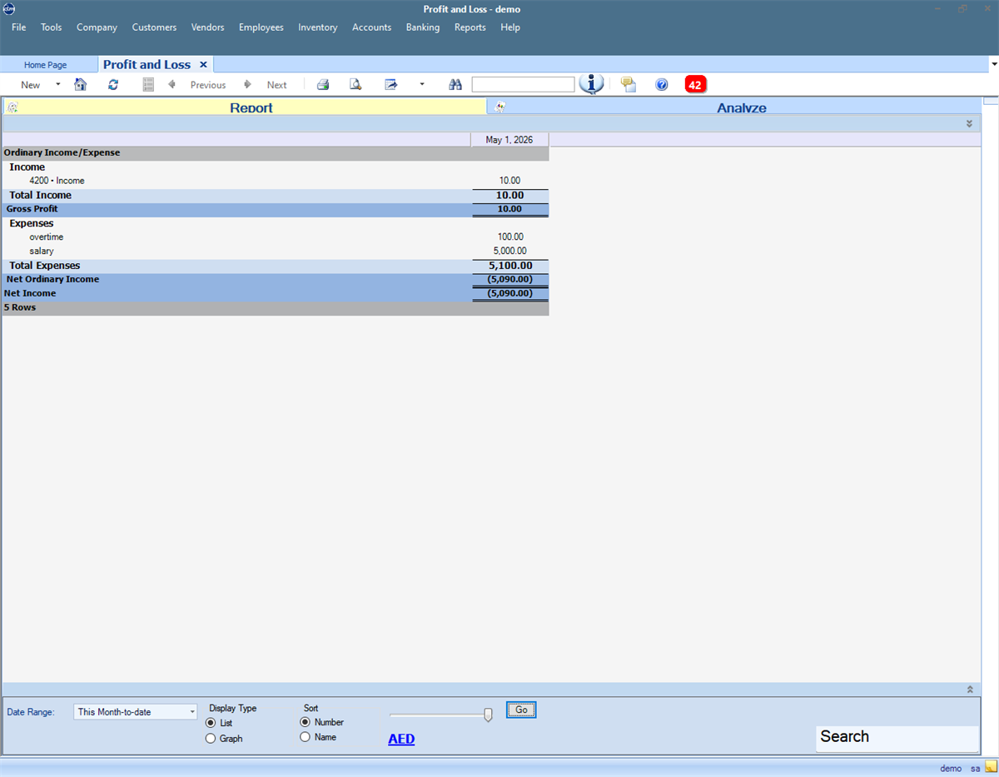Image resolution: width=999 pixels, height=777 pixels.
Task: Click the Home icon in the toolbar
Action: [x=81, y=84]
